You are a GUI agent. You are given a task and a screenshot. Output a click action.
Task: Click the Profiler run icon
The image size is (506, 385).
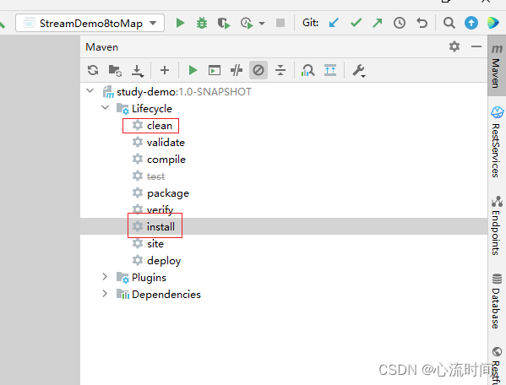(247, 23)
